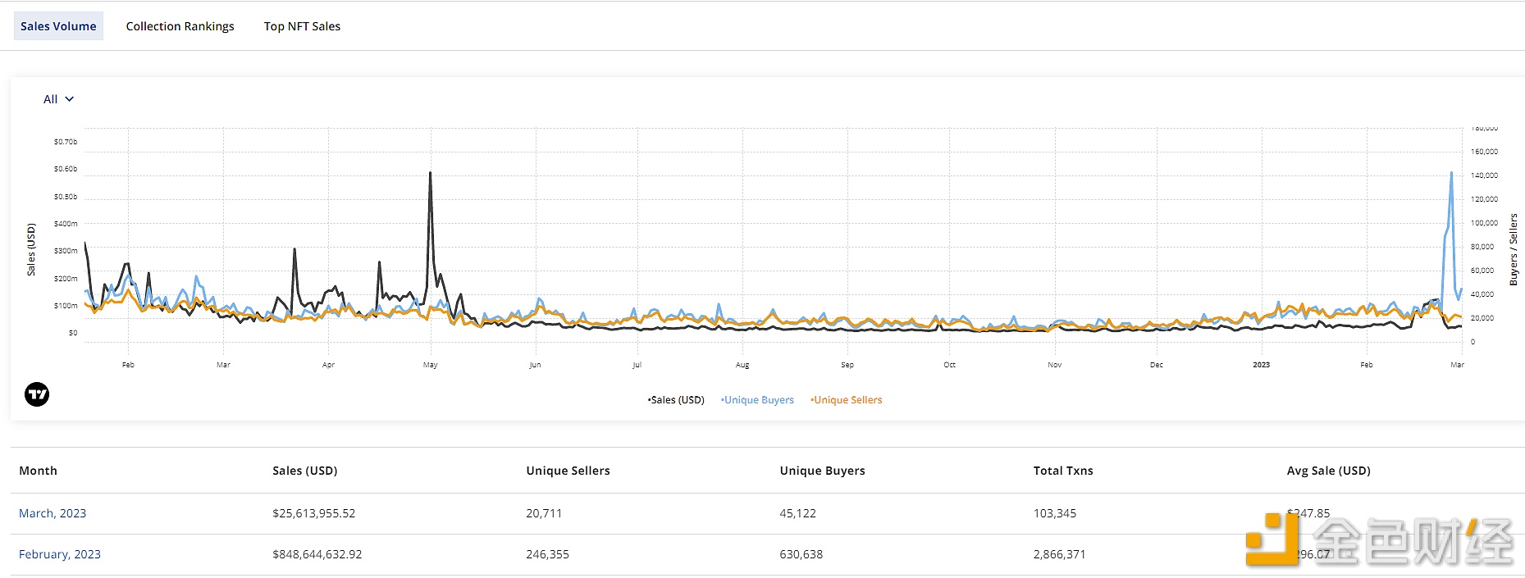The image size is (1525, 578).
Task: Click the Month column header
Action: [38, 471]
